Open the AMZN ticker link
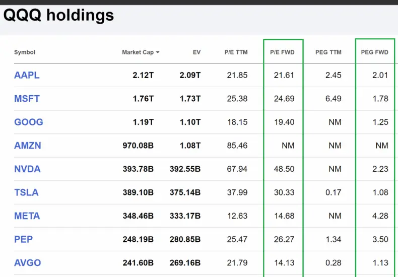 click(27, 146)
